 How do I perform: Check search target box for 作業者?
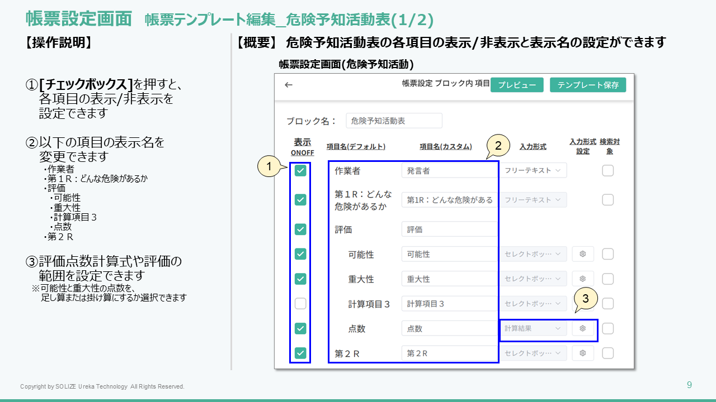tap(608, 171)
